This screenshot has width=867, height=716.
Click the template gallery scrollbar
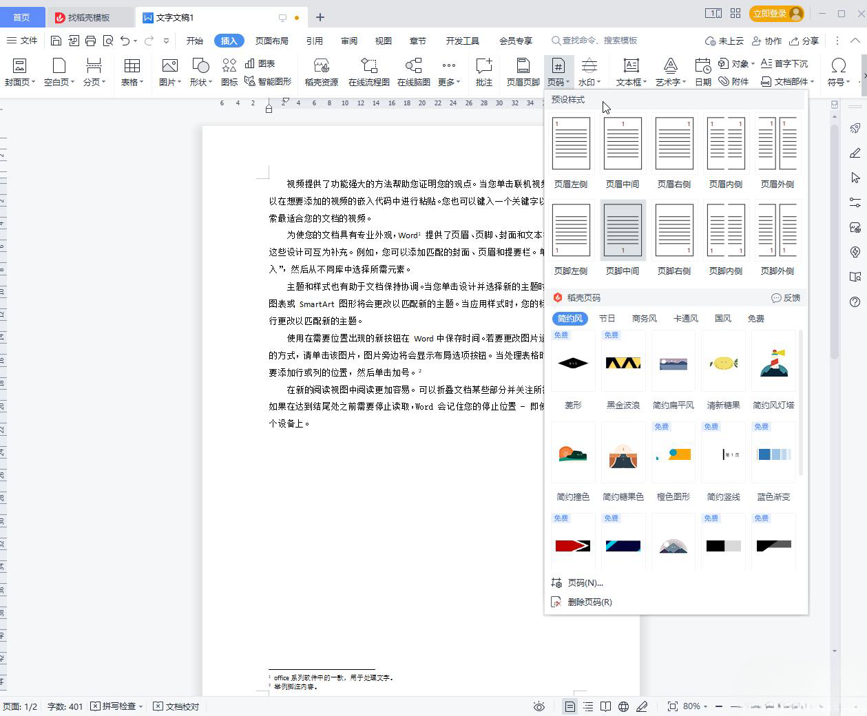801,402
